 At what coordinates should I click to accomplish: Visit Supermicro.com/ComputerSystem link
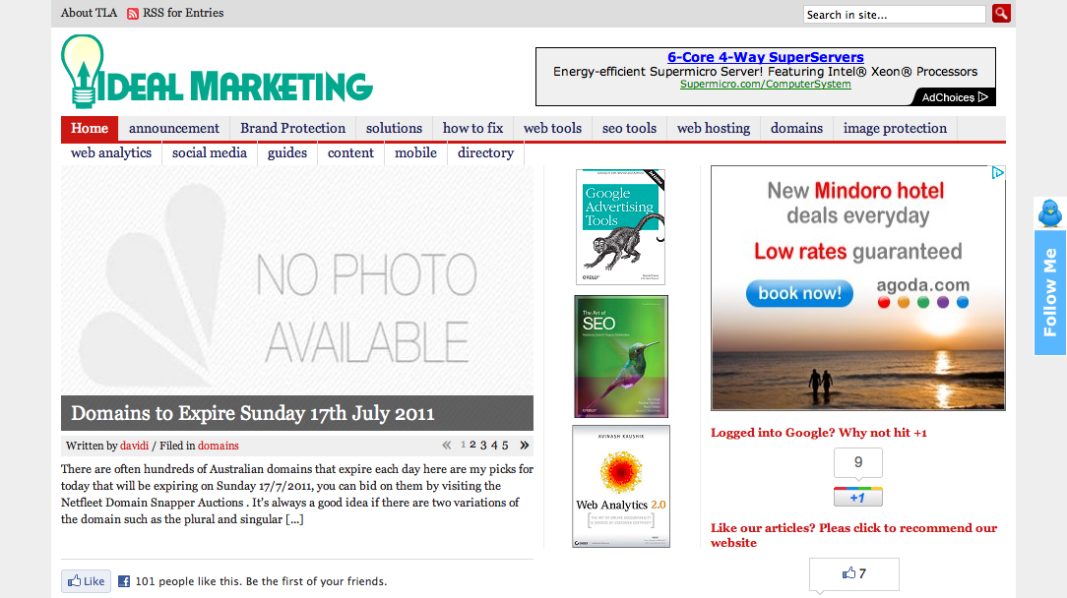766,85
